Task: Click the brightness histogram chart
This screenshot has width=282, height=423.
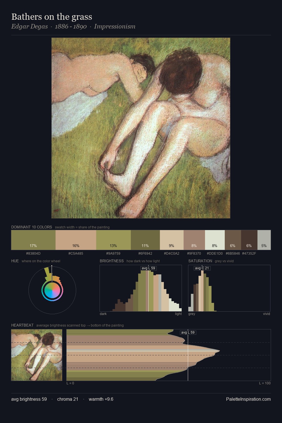Action: [141, 288]
